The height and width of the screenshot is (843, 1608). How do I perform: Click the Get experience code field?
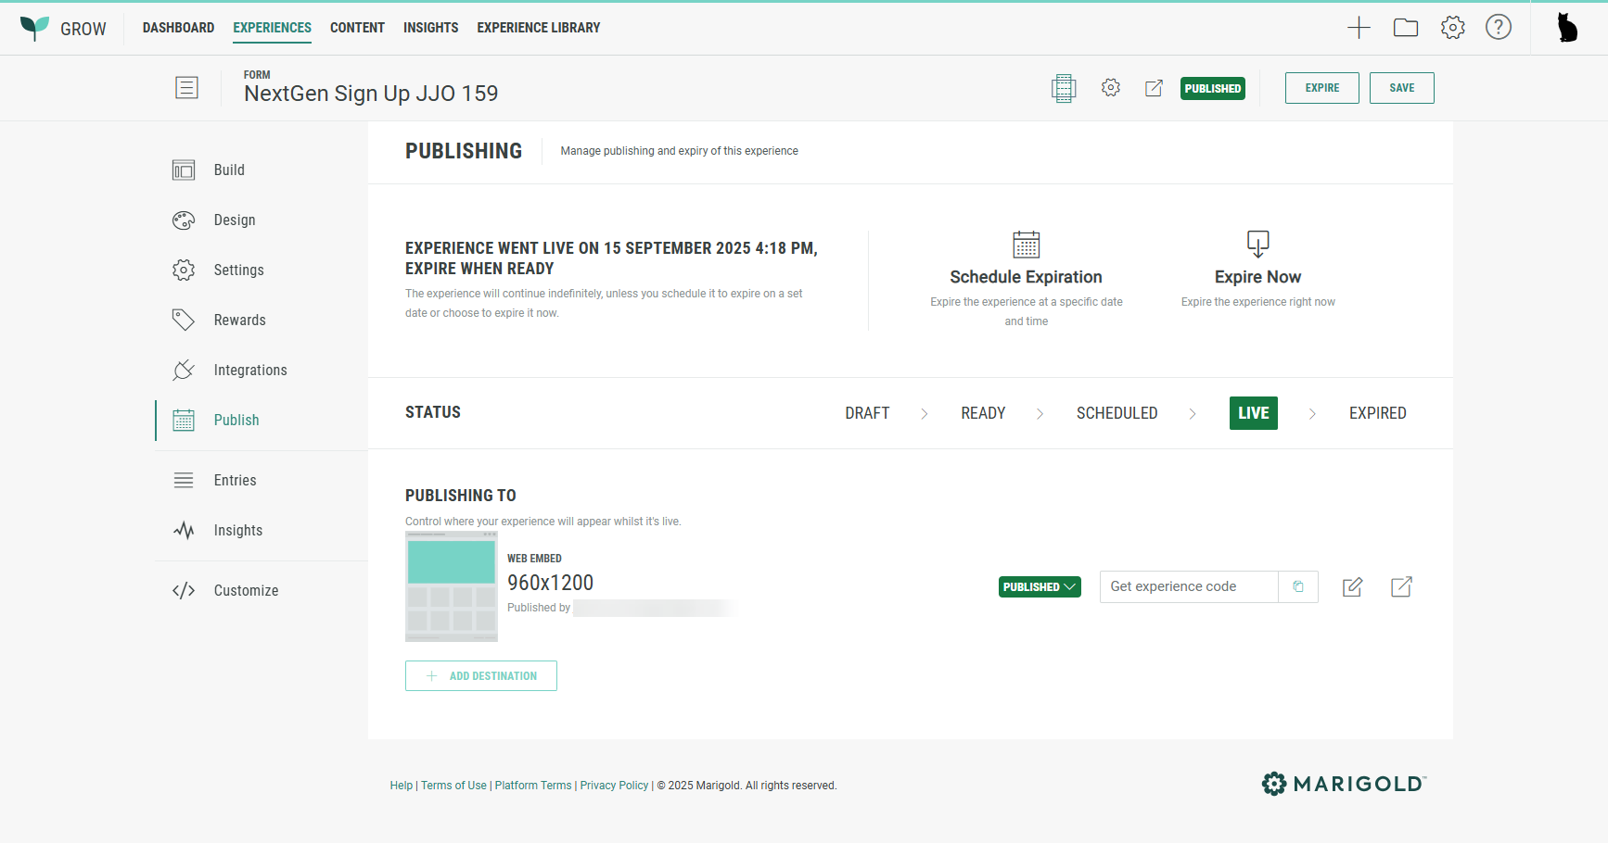click(1188, 586)
